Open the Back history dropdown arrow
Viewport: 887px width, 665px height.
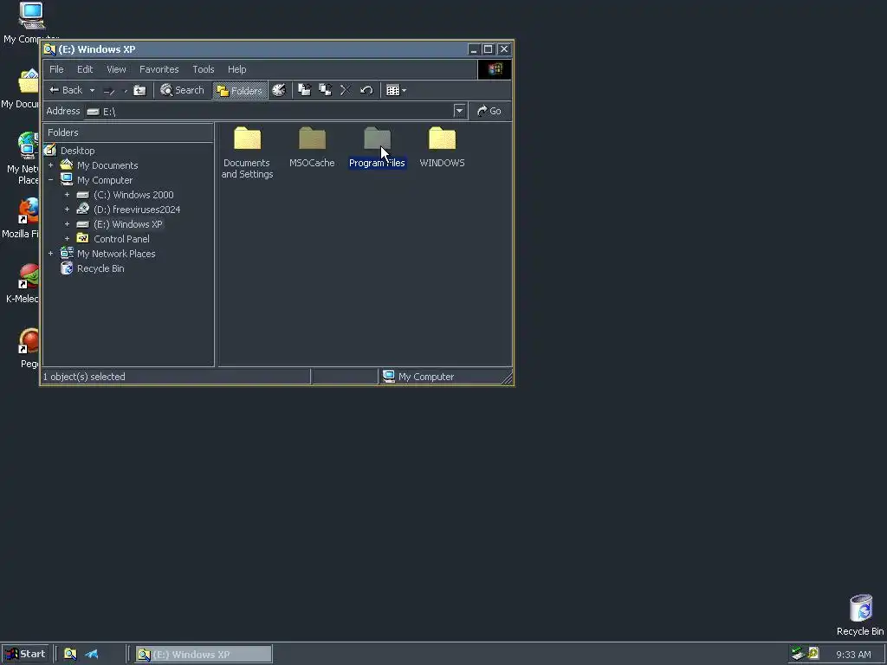92,90
